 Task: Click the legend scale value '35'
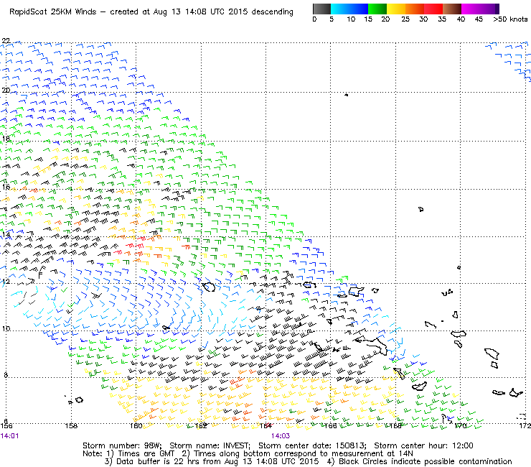tap(442, 19)
